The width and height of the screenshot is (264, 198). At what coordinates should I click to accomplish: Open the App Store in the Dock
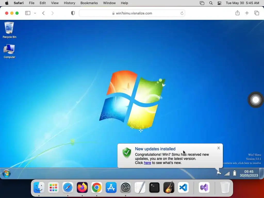tap(111, 187)
